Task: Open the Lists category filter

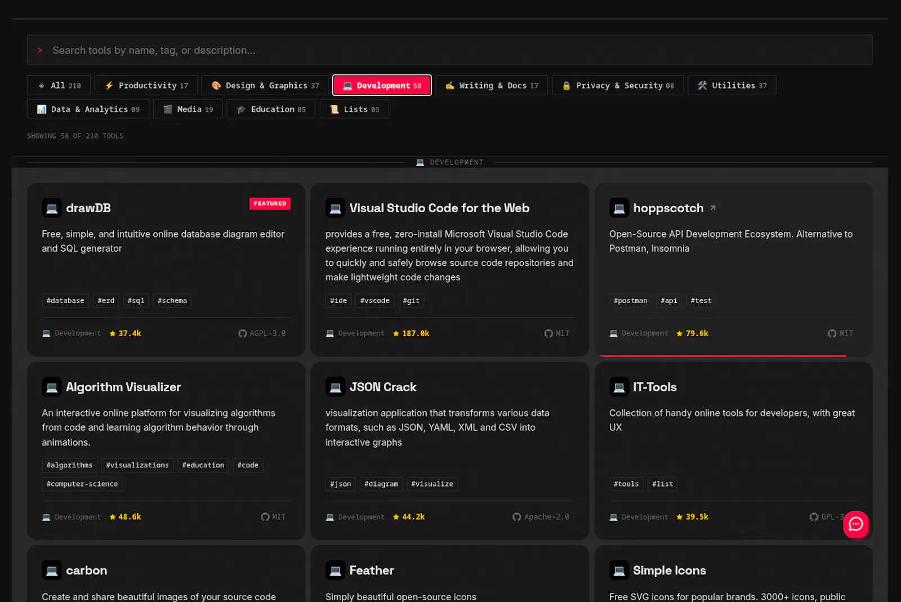Action: point(354,109)
